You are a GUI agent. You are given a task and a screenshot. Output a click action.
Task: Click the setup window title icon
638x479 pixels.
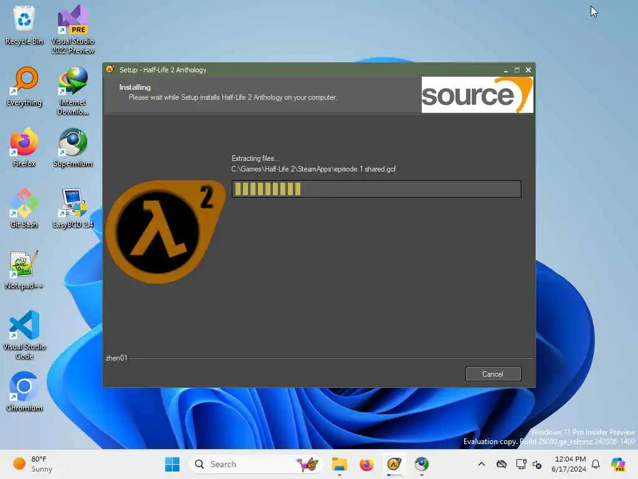(x=110, y=70)
